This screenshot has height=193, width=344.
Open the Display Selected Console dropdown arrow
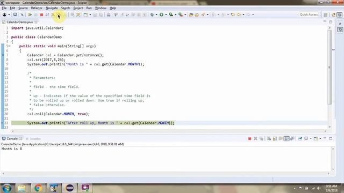[311, 138]
